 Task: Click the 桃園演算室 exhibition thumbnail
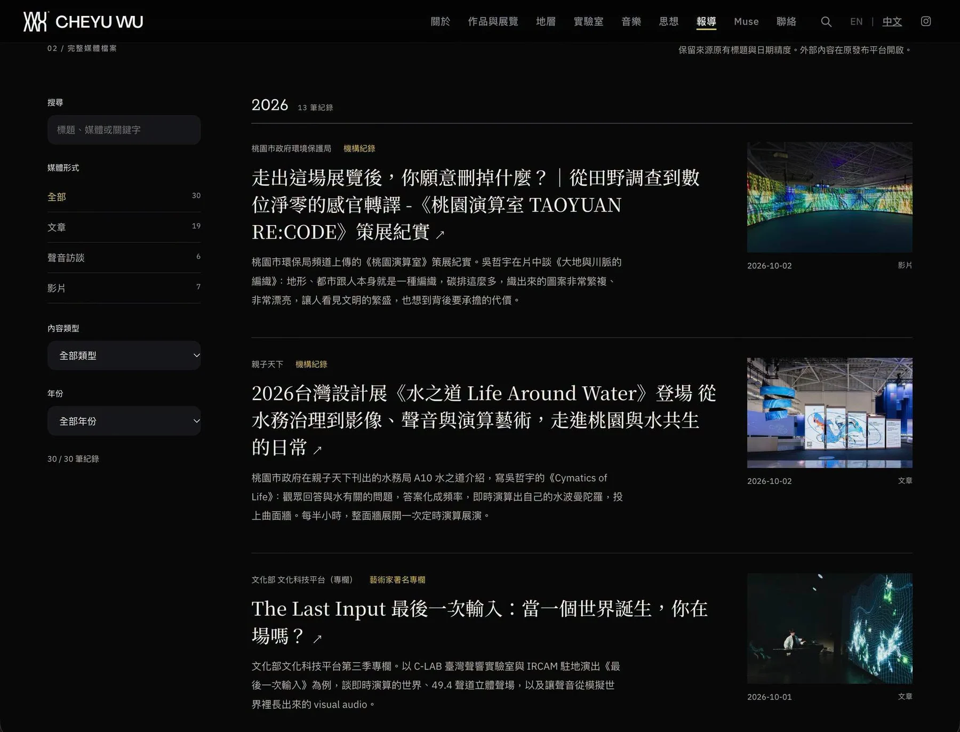[x=829, y=197]
